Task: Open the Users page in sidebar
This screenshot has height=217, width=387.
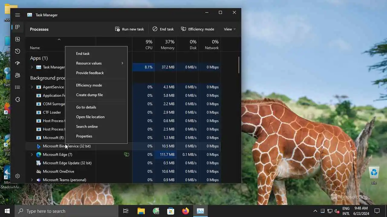Action: [x=18, y=75]
